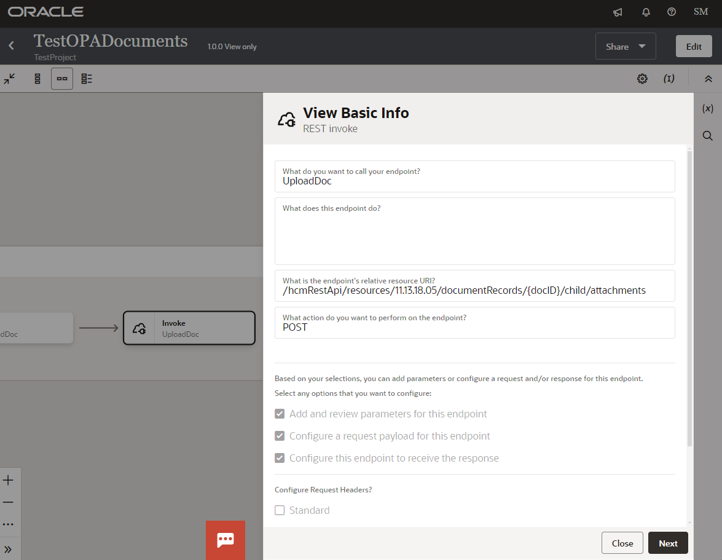The image size is (722, 560).
Task: Enable the Standard request headers checkbox
Action: point(280,510)
